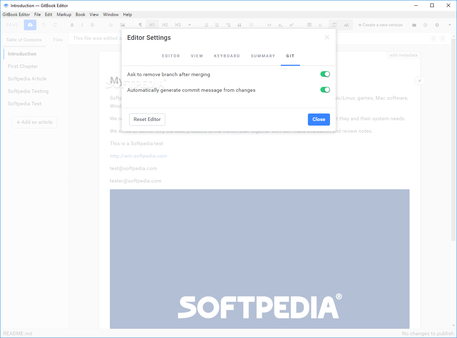This screenshot has height=338, width=457.
Task: Insert a blockquote
Action: point(239,25)
